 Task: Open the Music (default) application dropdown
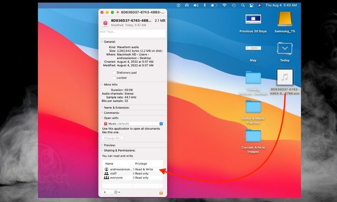[x=133, y=124]
